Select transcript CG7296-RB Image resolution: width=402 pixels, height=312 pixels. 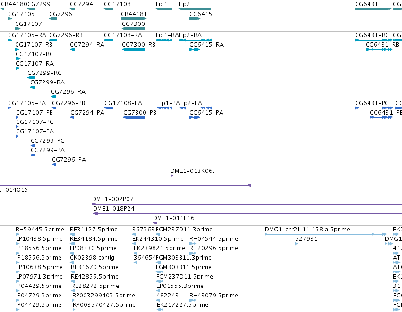coord(53,40)
